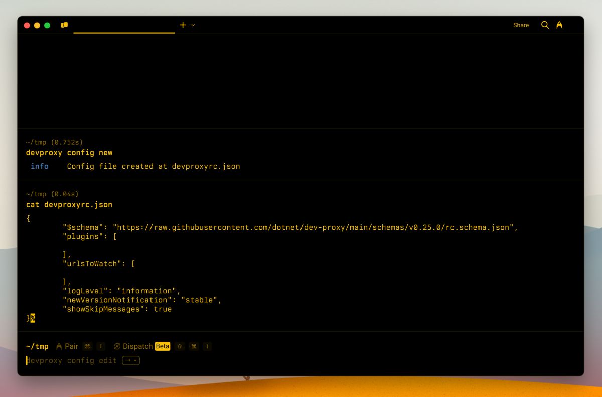Click the '~/tmp (0.04s)' block header
The height and width of the screenshot is (397, 602).
click(x=52, y=194)
